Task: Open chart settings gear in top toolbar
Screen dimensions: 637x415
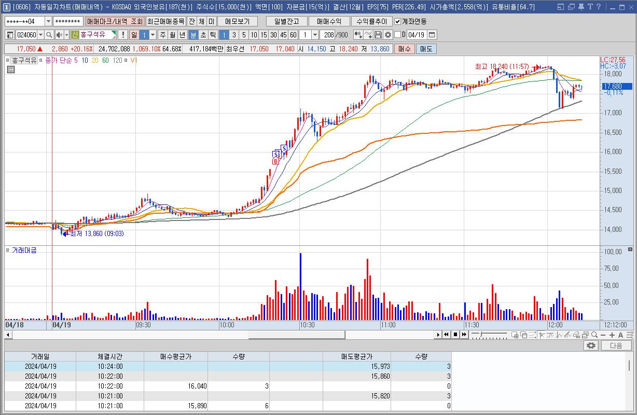Action: [x=387, y=35]
